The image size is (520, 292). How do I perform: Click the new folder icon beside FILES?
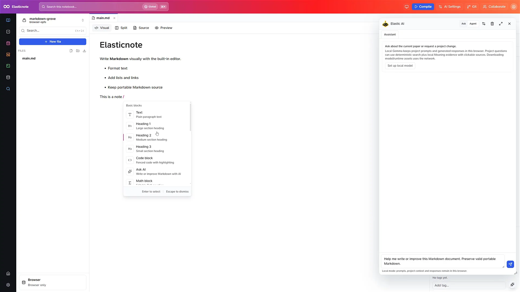(x=78, y=51)
